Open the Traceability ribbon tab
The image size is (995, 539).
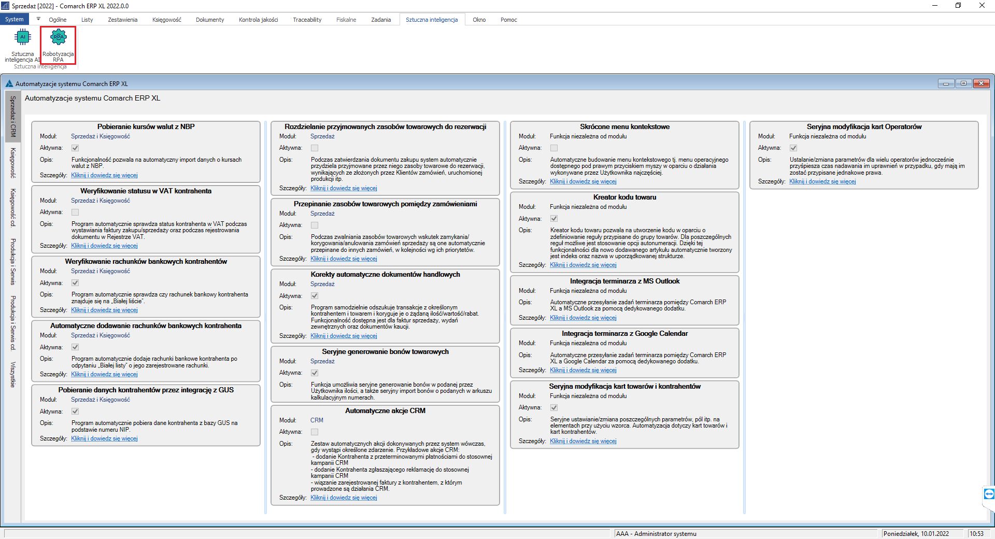pyautogui.click(x=307, y=20)
